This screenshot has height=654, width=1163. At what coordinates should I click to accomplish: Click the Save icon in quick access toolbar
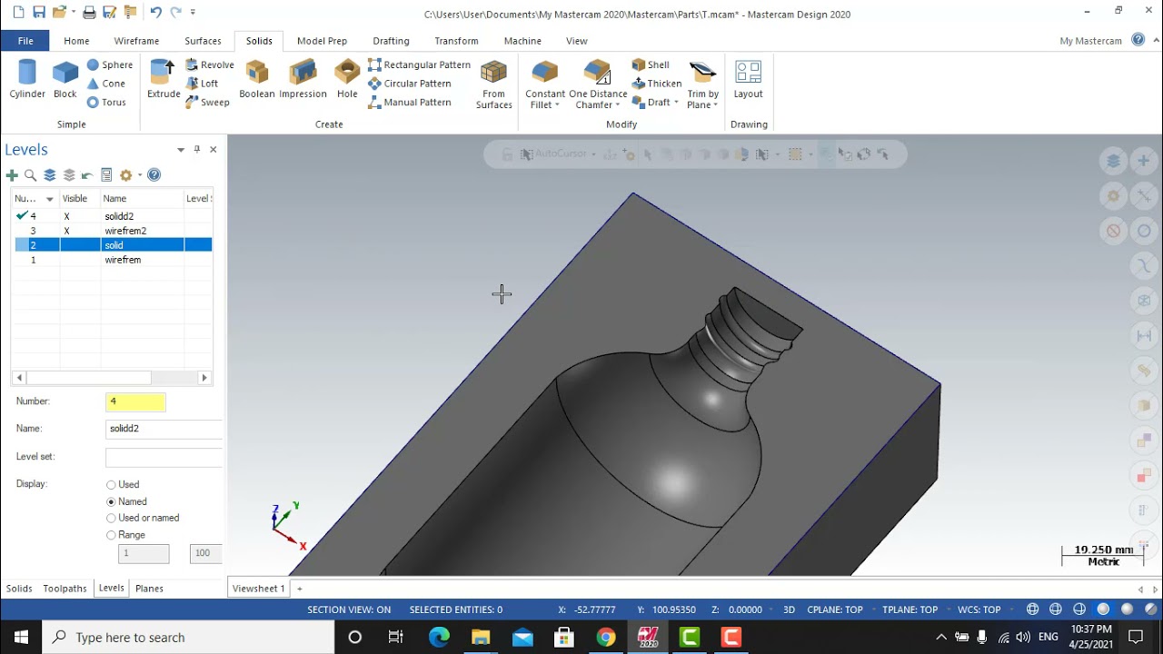pyautogui.click(x=38, y=13)
